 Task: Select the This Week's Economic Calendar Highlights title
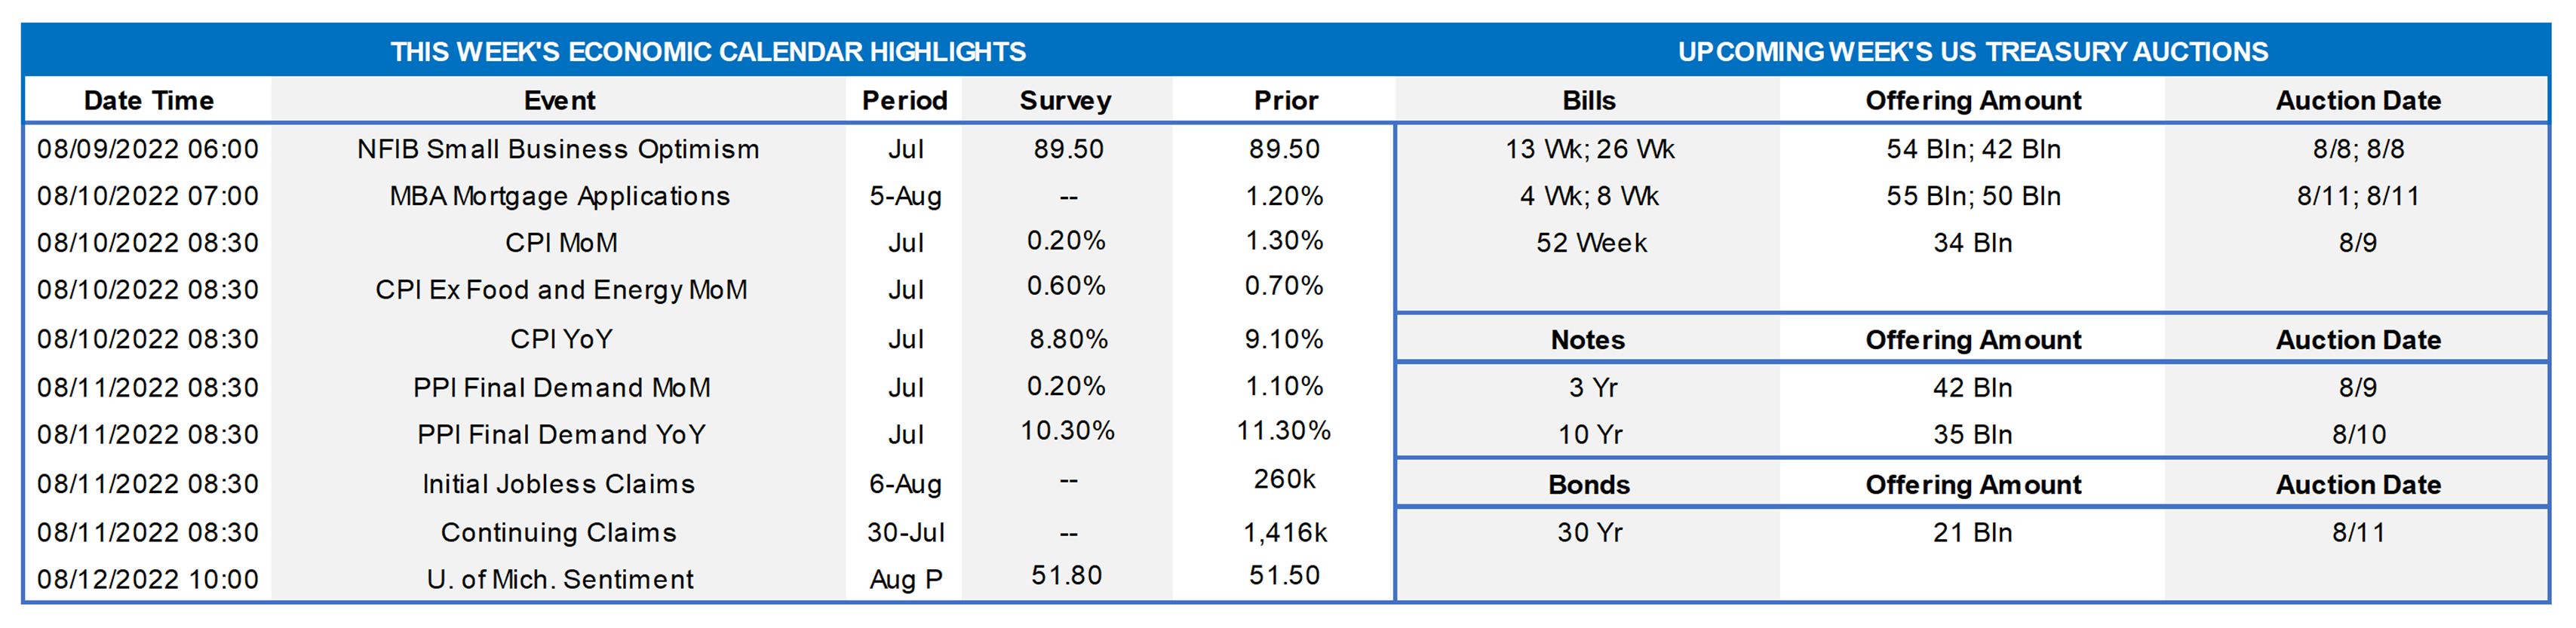click(708, 52)
